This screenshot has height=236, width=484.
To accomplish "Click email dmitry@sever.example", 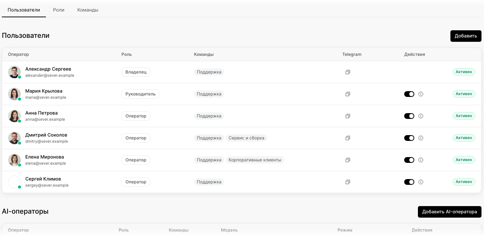I will tap(47, 142).
